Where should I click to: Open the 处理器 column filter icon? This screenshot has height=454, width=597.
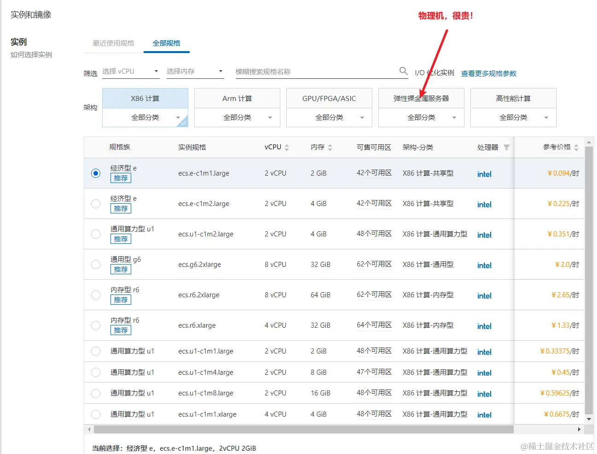(x=506, y=147)
